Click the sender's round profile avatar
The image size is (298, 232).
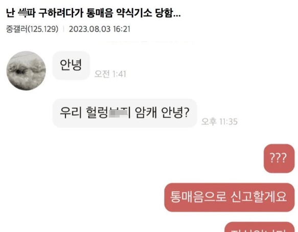coord(26,71)
